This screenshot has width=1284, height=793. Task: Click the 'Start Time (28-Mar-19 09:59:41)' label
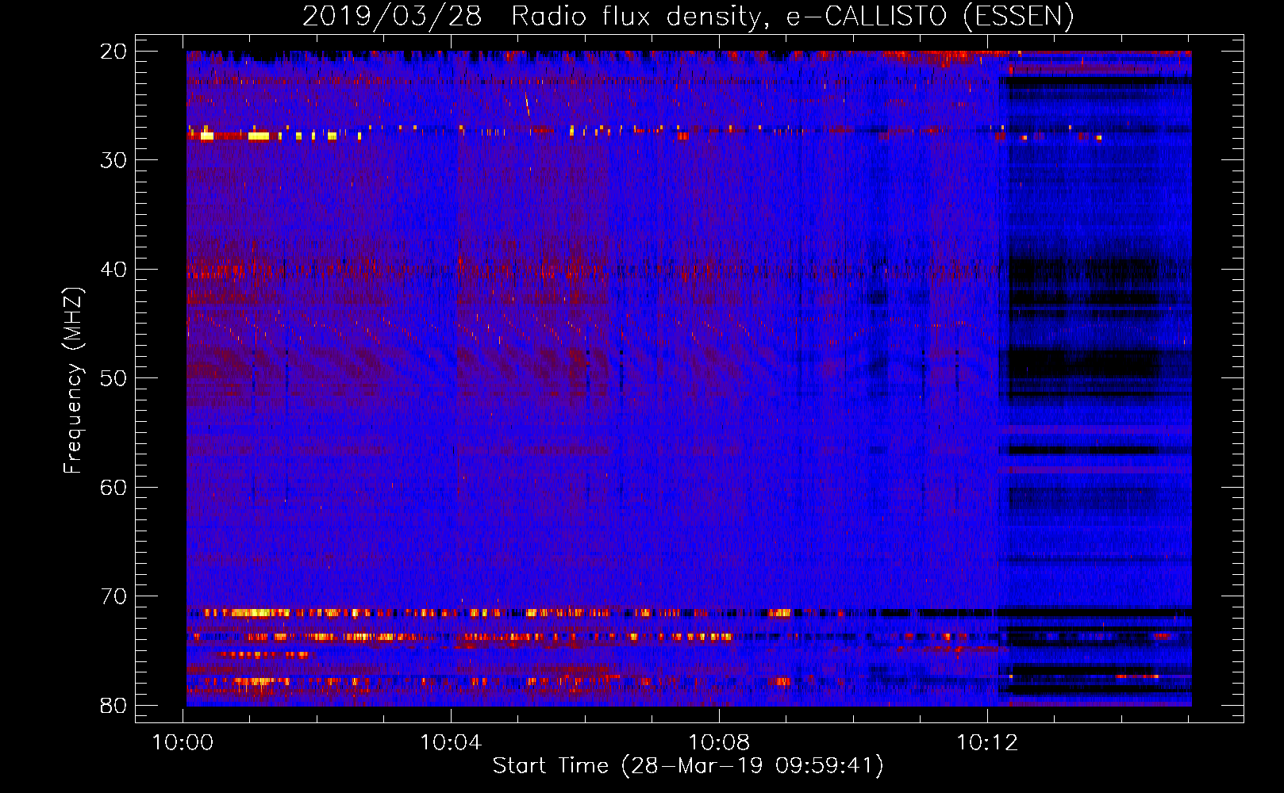pos(688,766)
